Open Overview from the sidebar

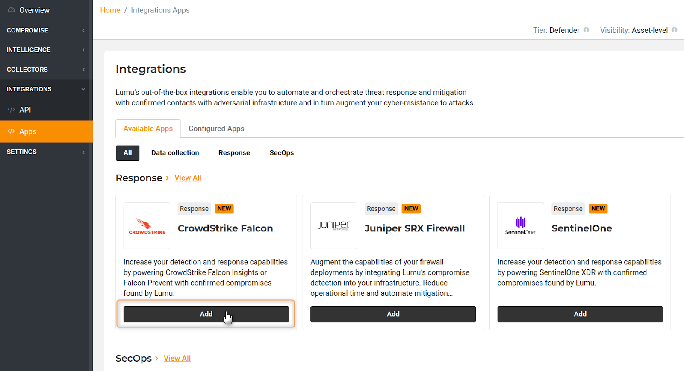[x=34, y=10]
